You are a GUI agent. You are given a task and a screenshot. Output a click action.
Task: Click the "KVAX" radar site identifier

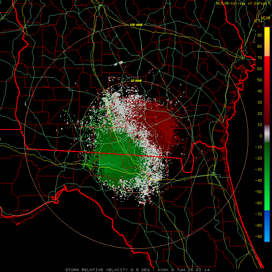163,270
